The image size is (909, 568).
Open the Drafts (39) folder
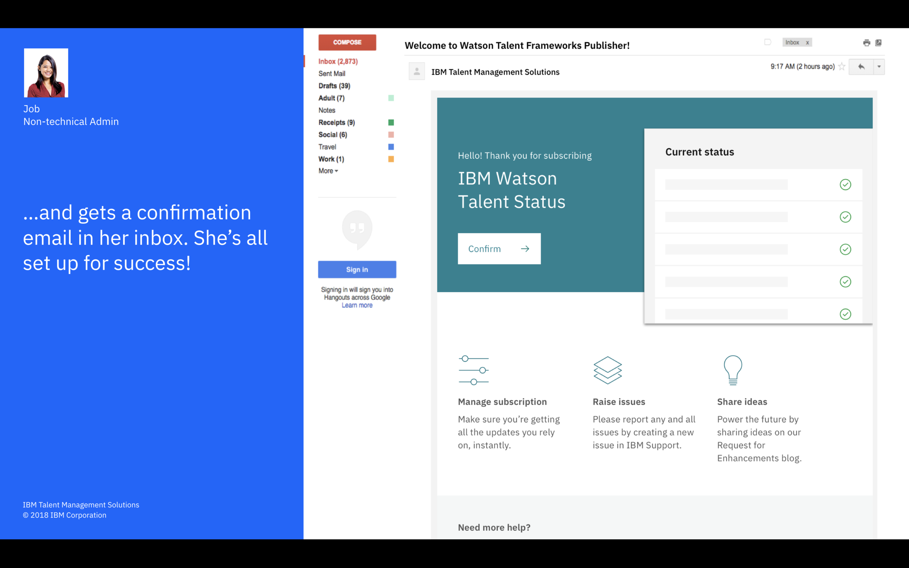tap(335, 86)
